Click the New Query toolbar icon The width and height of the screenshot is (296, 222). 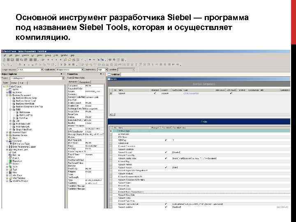(x=65, y=60)
